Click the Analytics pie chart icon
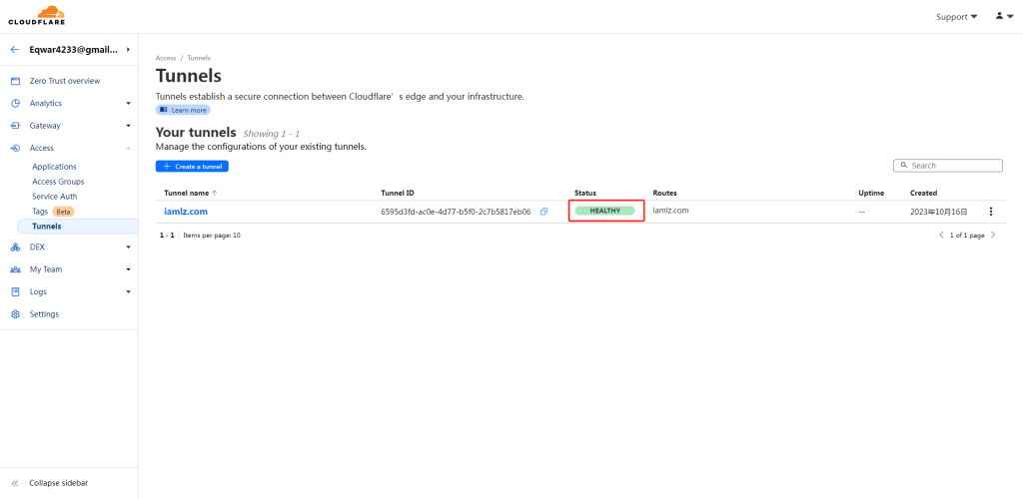The height and width of the screenshot is (499, 1023). [x=16, y=103]
